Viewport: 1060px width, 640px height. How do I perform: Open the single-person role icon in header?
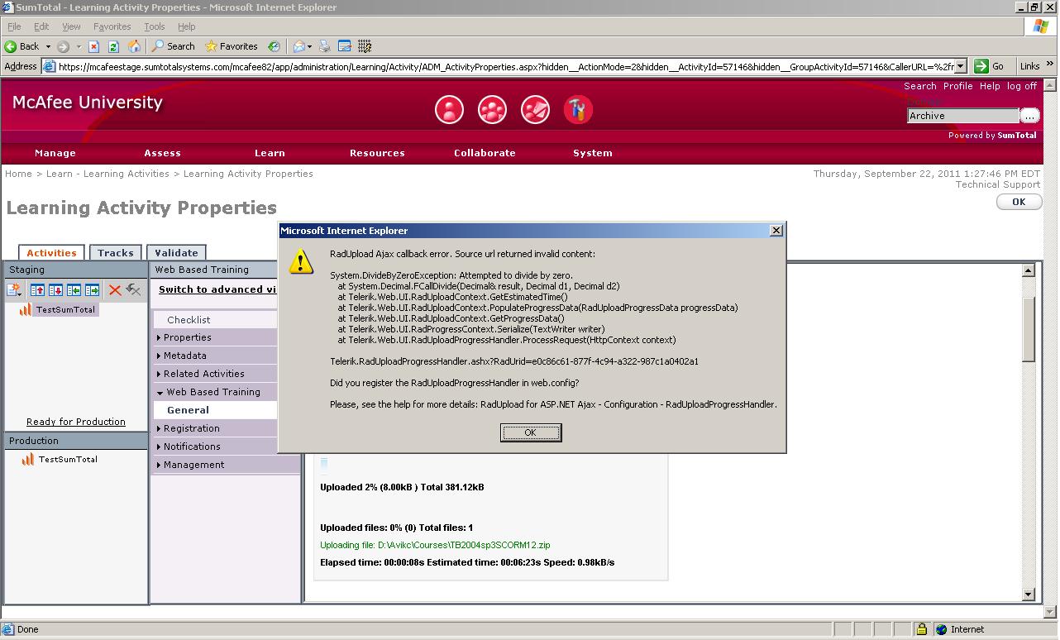click(x=449, y=109)
